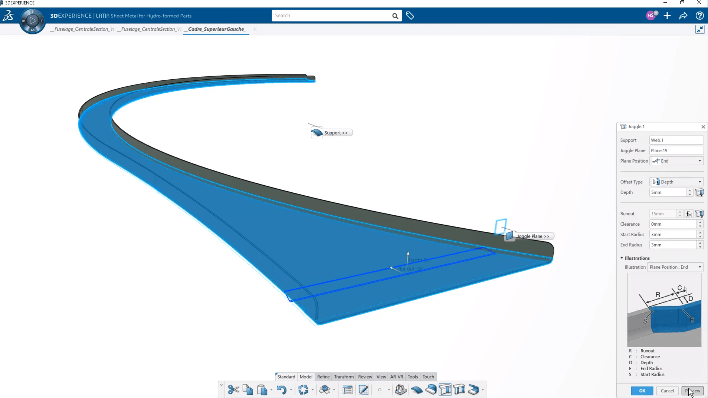The image size is (708, 398).
Task: Select the curved flange tool icon
Action: tap(473, 389)
